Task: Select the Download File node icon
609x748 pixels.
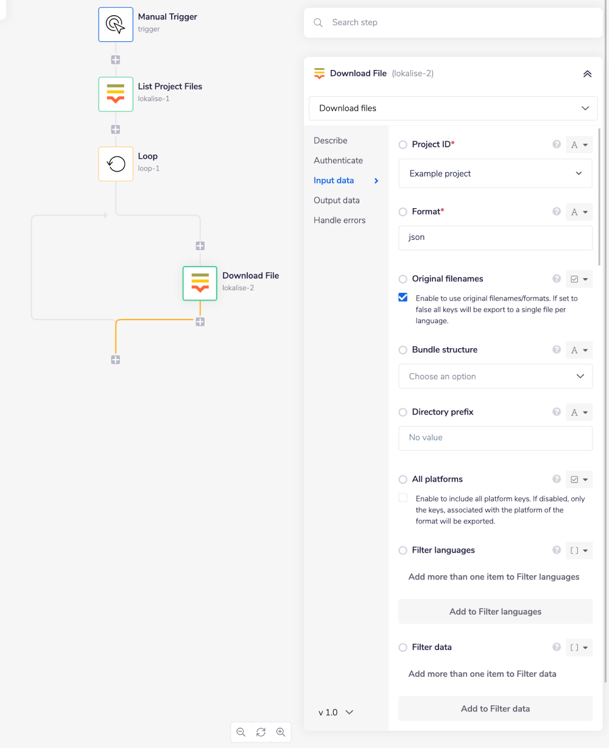Action: [x=200, y=283]
